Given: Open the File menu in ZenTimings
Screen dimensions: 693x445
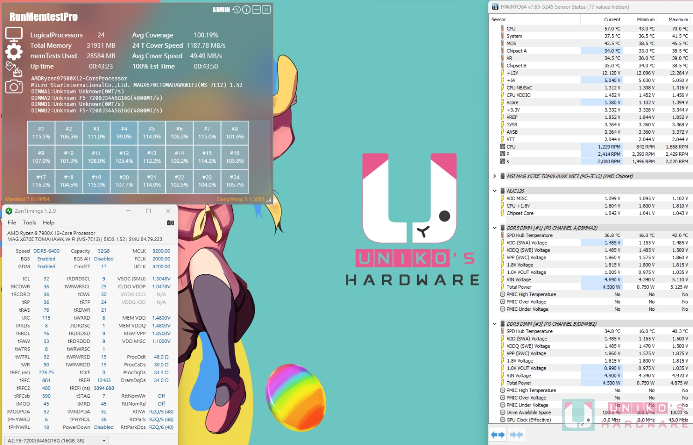Looking at the screenshot, I should [x=12, y=222].
